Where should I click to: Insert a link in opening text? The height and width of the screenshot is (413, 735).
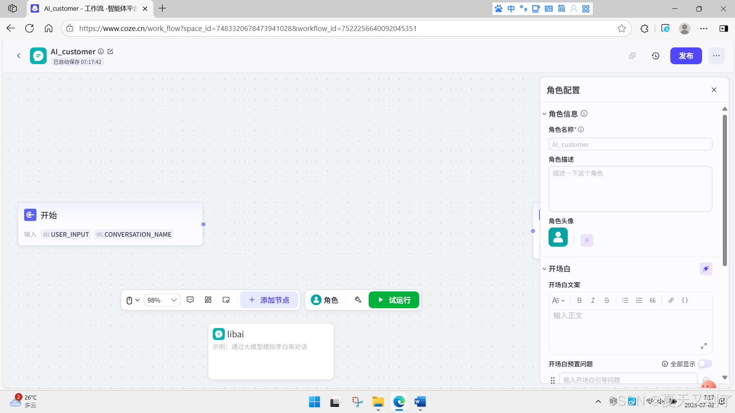(x=671, y=301)
